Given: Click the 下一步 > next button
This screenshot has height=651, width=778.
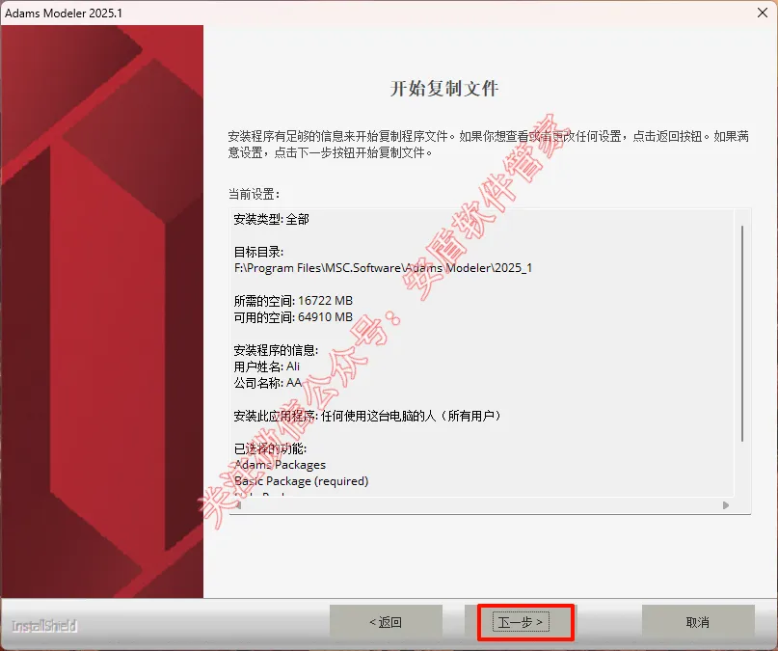Looking at the screenshot, I should [521, 622].
